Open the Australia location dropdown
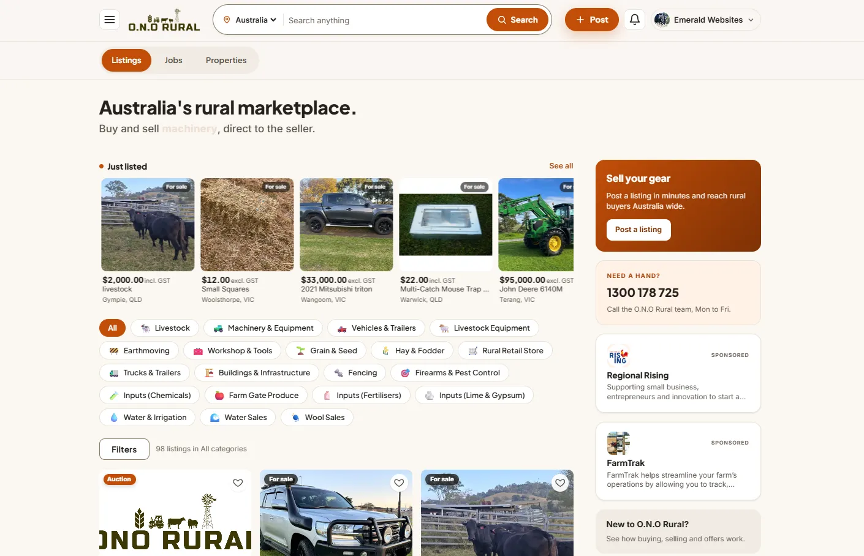864x556 pixels. coord(250,20)
